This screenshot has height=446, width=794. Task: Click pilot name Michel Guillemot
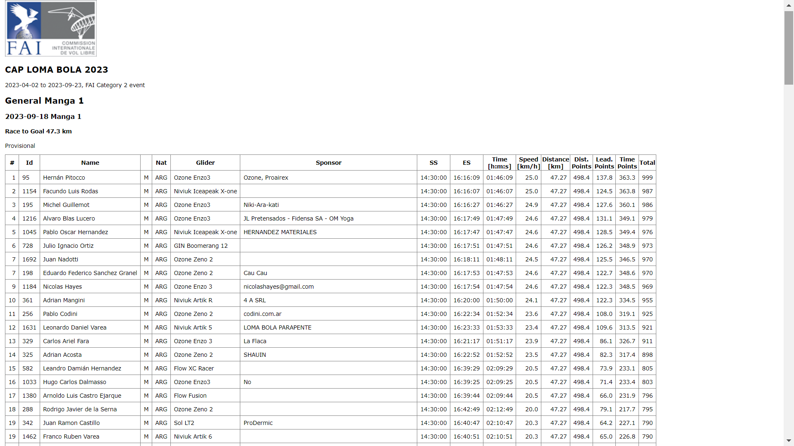pos(66,205)
